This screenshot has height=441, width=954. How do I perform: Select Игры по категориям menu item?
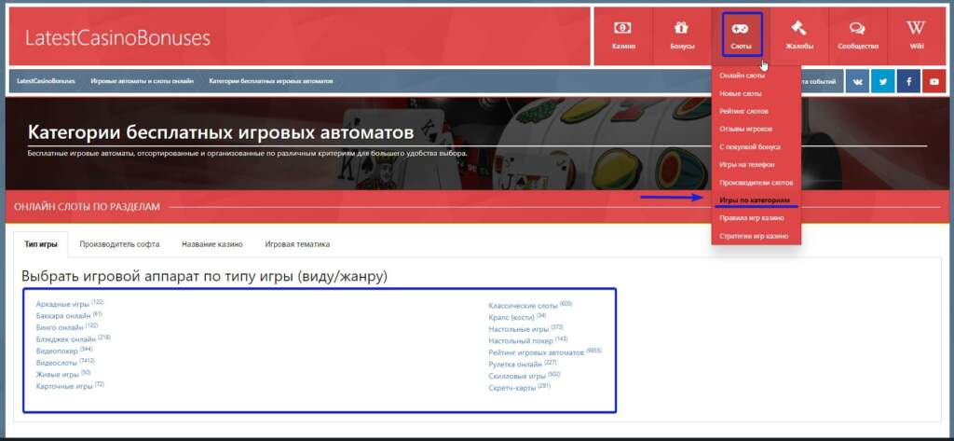(755, 200)
